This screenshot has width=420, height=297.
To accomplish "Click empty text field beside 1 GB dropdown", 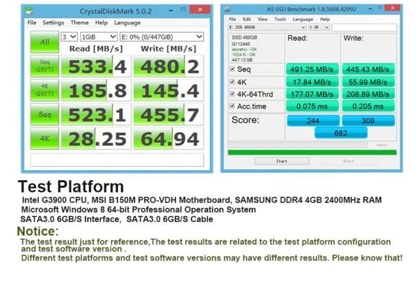I will [x=364, y=28].
